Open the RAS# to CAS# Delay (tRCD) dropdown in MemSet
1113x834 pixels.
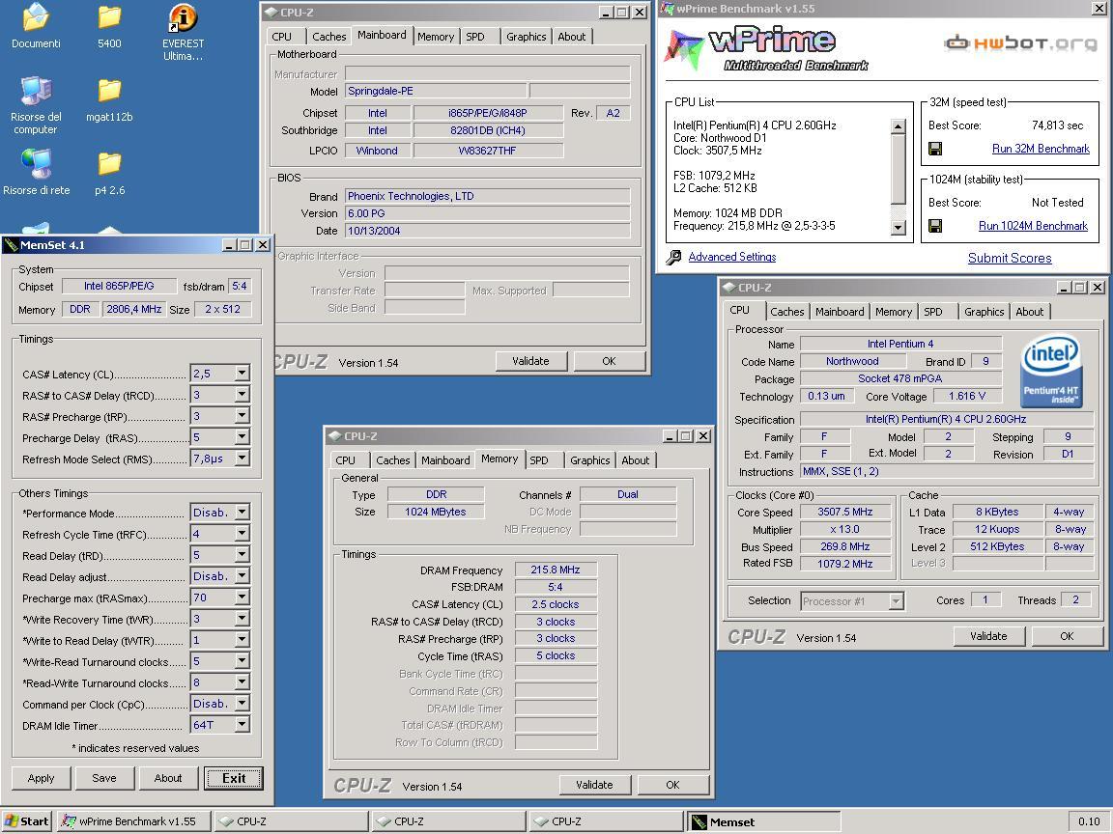pos(243,394)
